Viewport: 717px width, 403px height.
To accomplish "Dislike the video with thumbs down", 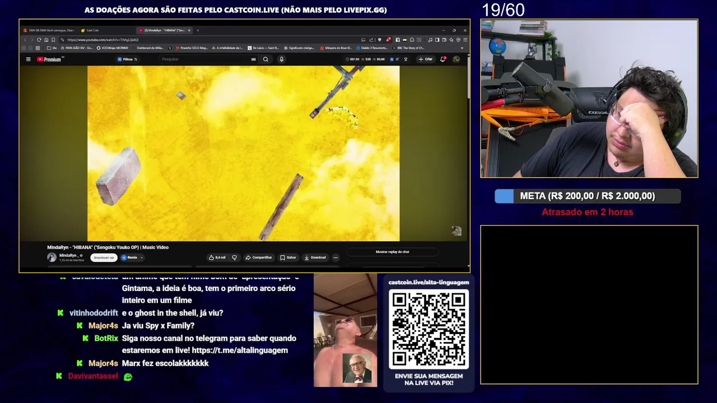I will click(x=234, y=257).
